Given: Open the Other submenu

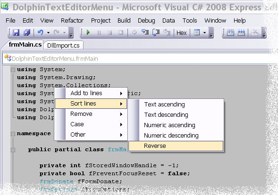Looking at the screenshot, I should point(91,135).
